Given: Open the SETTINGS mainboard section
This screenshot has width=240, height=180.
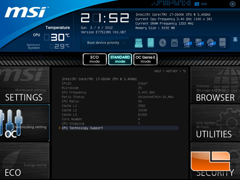Looking at the screenshot, I should coord(24,85).
